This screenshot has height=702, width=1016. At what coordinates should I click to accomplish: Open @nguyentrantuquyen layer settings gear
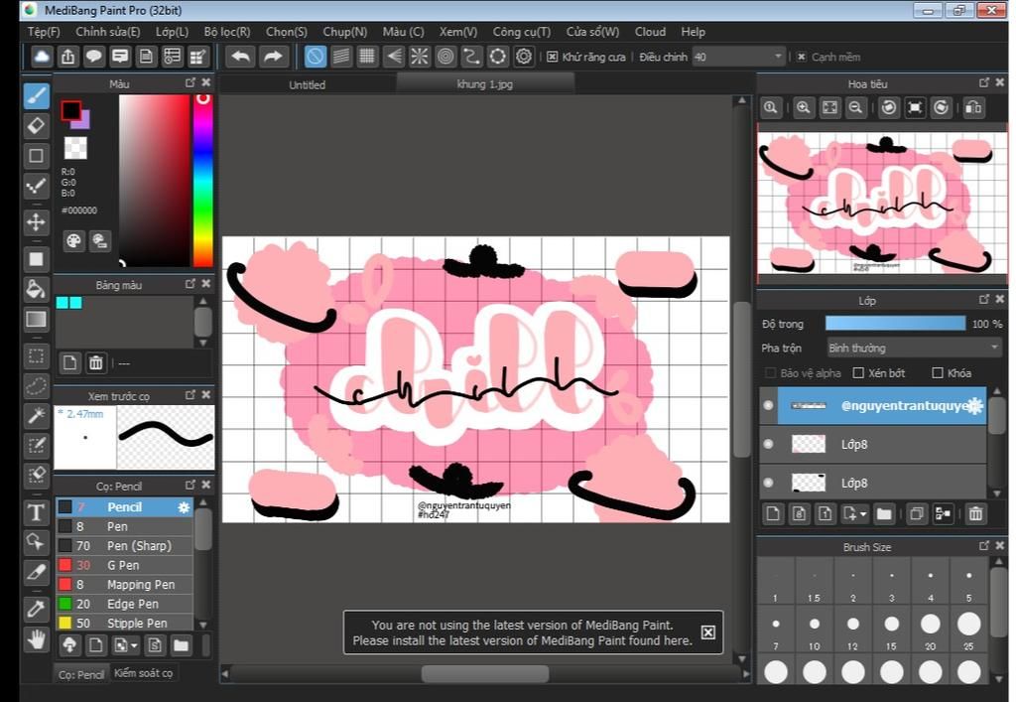coord(975,406)
